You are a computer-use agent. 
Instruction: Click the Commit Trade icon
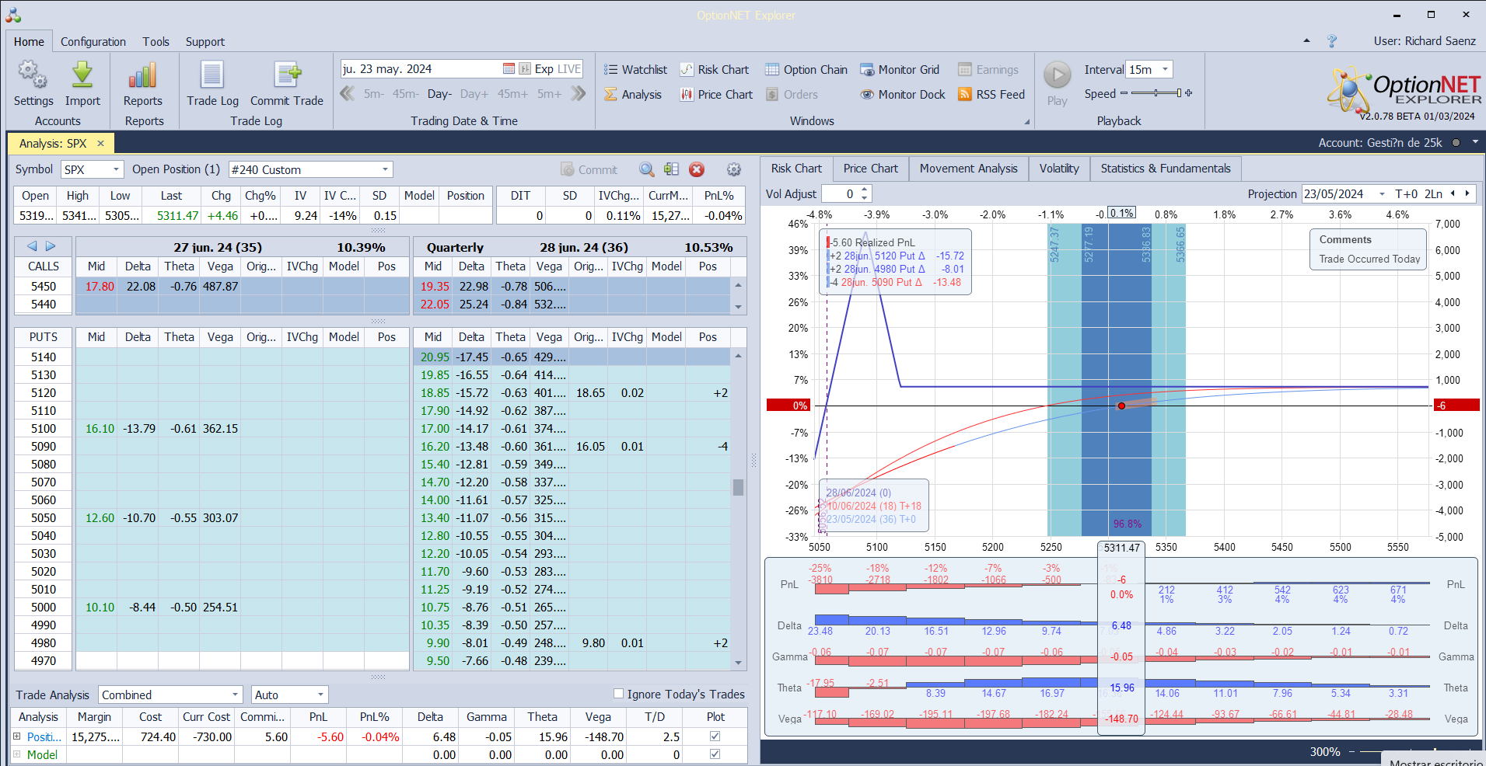[x=287, y=76]
